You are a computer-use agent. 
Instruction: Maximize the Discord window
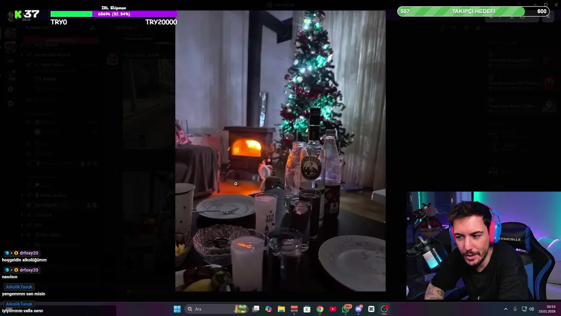[546, 5]
